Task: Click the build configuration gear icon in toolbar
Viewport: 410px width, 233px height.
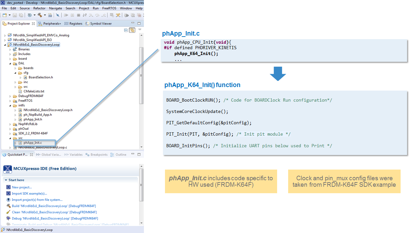Action: tap(29, 15)
